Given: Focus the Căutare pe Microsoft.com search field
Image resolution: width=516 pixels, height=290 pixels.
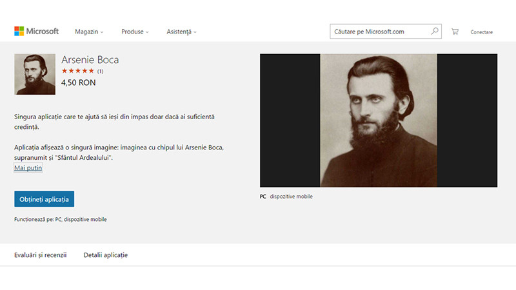Looking at the screenshot, I should (379, 31).
